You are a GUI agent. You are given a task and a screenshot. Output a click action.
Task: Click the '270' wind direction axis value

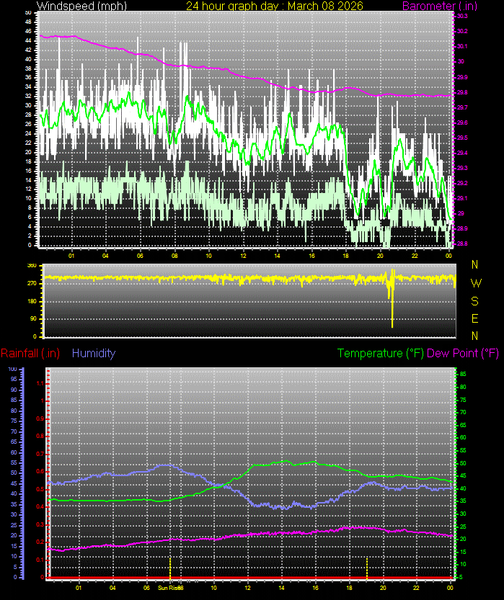32,284
